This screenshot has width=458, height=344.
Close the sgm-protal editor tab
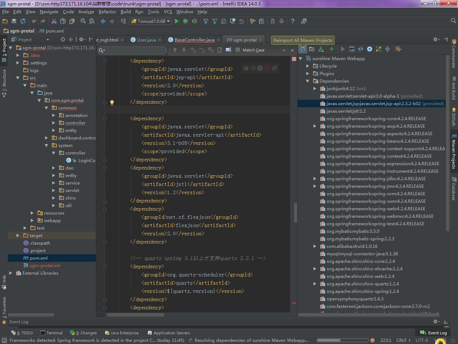click(260, 40)
